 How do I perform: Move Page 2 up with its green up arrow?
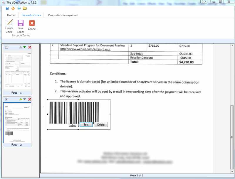[x=21, y=99]
